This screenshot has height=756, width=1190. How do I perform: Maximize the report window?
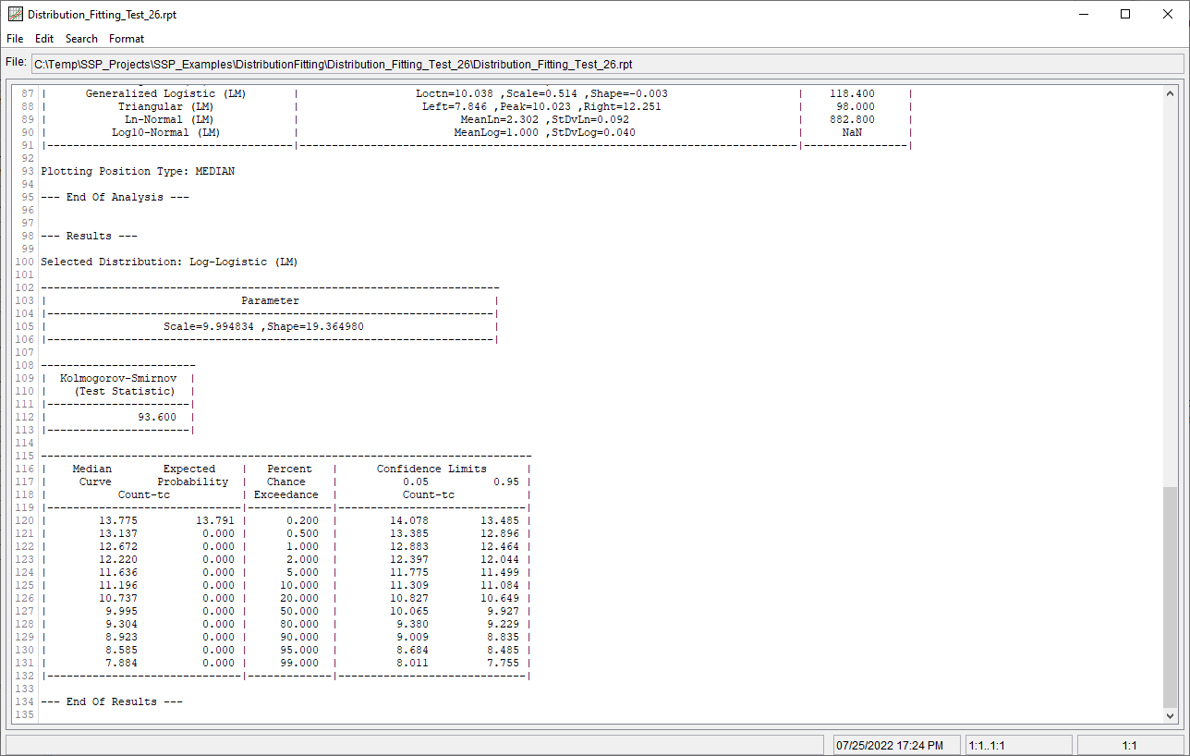[x=1124, y=14]
